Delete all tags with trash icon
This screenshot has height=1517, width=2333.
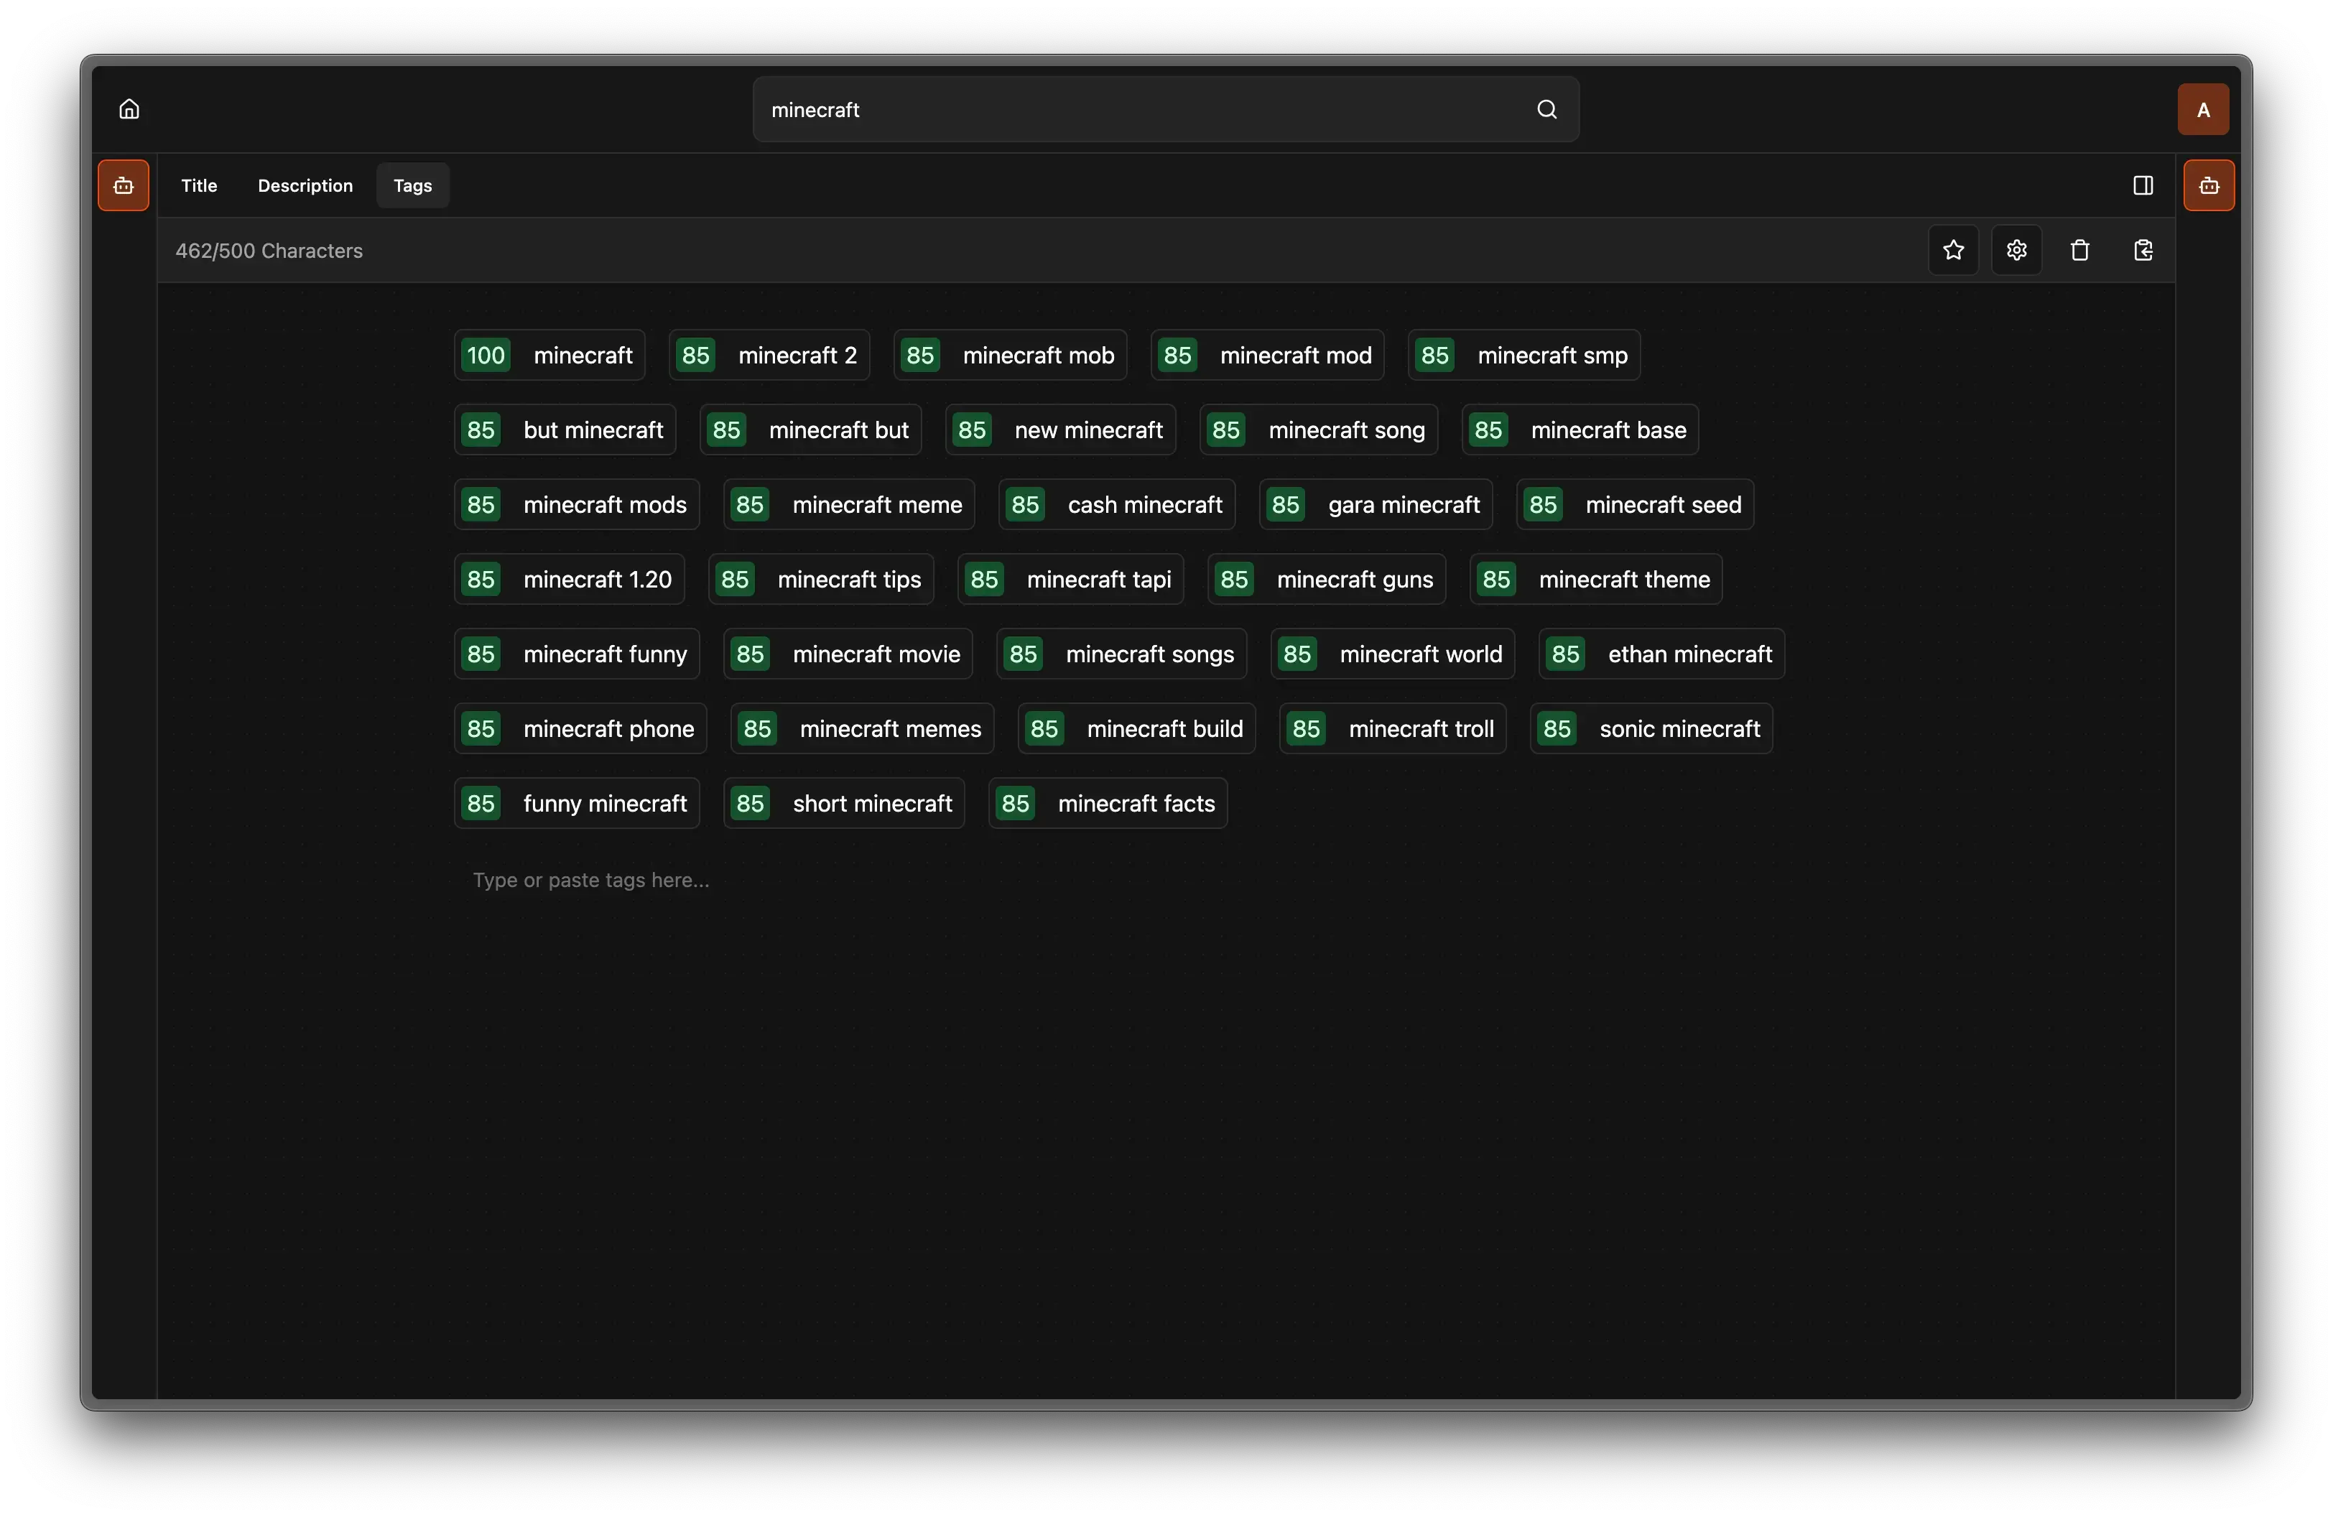(x=2079, y=250)
